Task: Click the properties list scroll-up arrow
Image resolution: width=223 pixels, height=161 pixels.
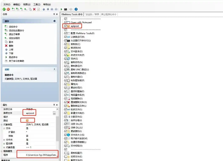Action: coord(57,109)
